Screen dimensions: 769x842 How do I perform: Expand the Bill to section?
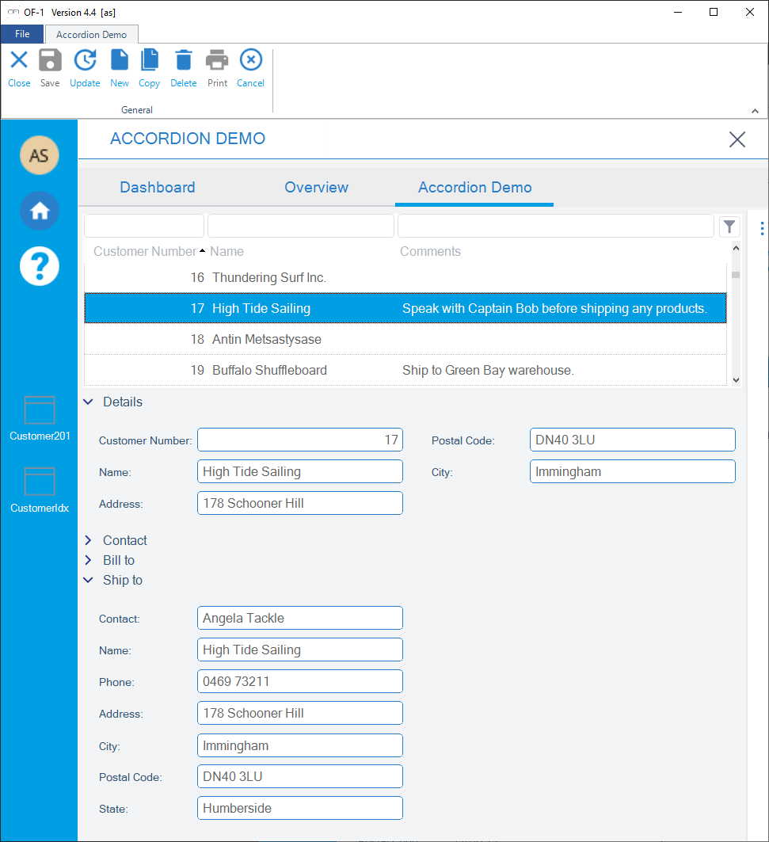pyautogui.click(x=88, y=560)
